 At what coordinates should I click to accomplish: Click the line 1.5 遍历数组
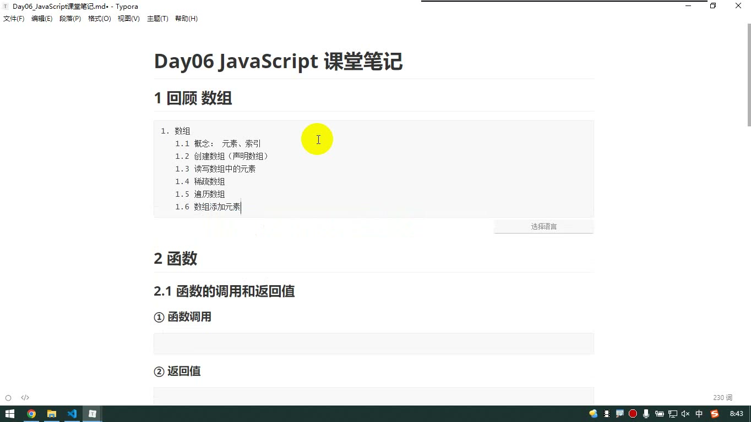(200, 195)
